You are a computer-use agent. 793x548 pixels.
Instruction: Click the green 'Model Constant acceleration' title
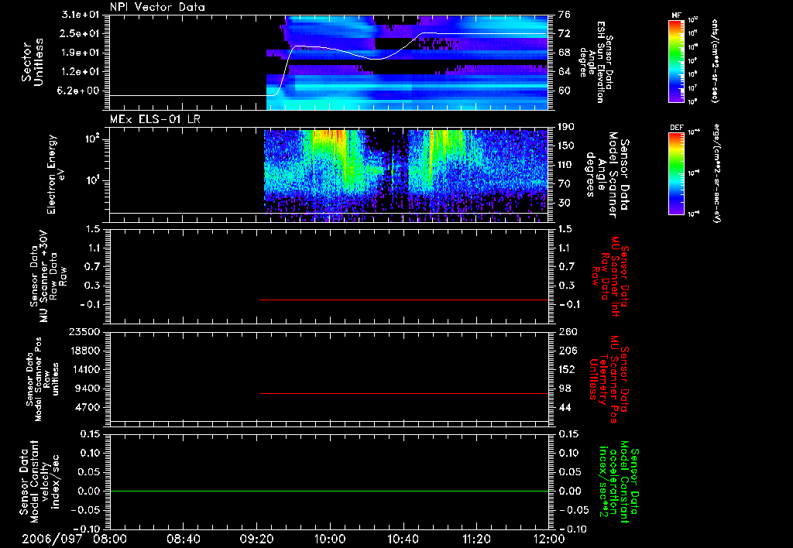point(619,481)
